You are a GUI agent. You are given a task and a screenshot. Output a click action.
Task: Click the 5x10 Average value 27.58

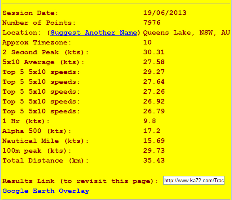[x=154, y=62]
